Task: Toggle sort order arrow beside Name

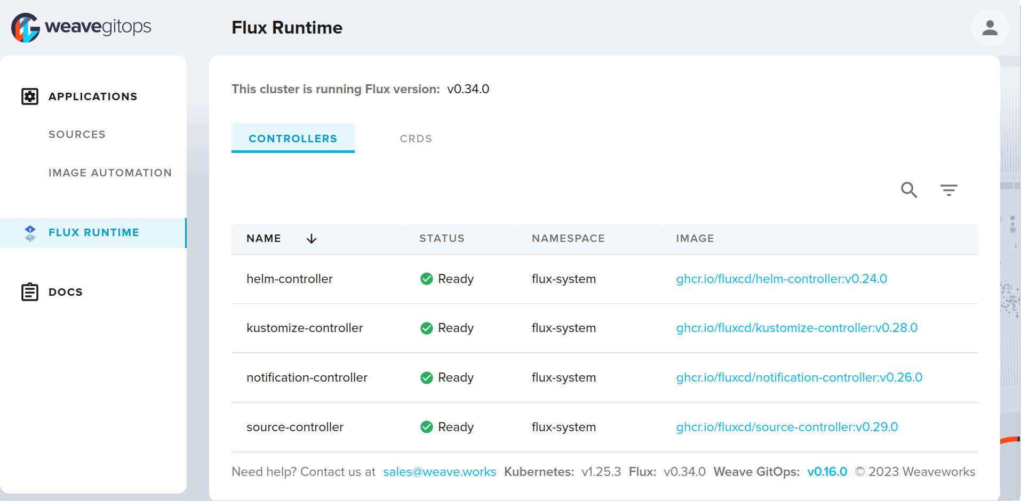Action: [x=312, y=239]
